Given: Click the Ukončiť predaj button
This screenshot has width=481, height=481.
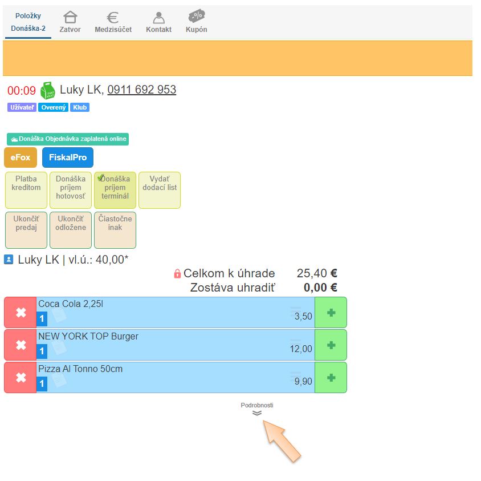Looking at the screenshot, I should [x=26, y=230].
